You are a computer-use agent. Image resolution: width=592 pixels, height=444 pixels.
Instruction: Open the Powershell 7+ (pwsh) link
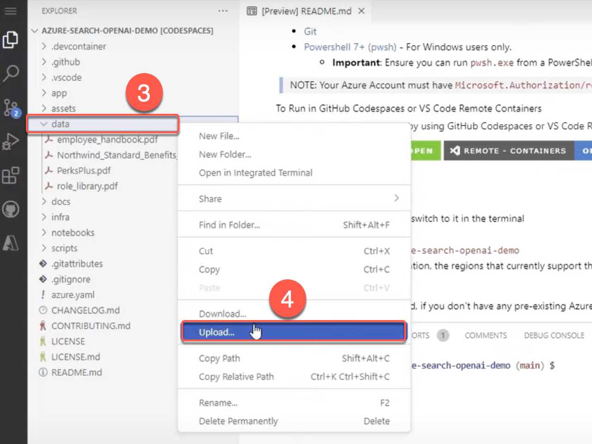click(350, 47)
